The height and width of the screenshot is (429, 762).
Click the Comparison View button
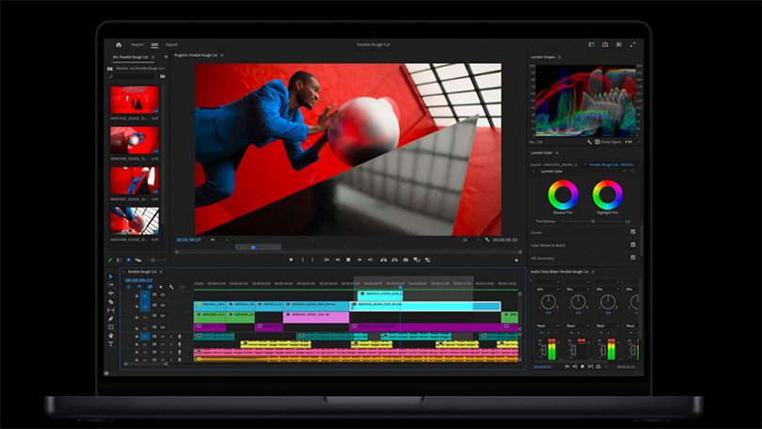tap(417, 260)
